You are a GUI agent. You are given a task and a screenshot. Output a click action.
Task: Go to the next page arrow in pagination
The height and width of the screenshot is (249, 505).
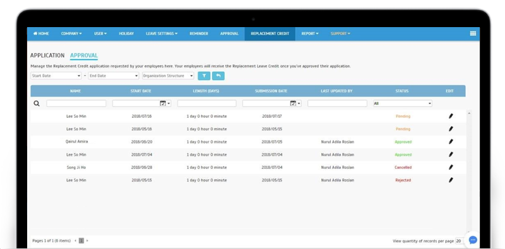point(87,241)
